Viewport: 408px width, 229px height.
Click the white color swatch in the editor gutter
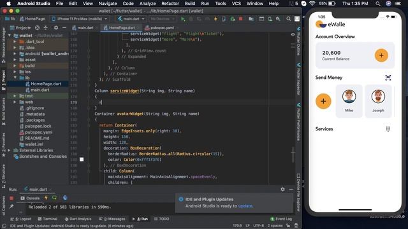point(82,160)
